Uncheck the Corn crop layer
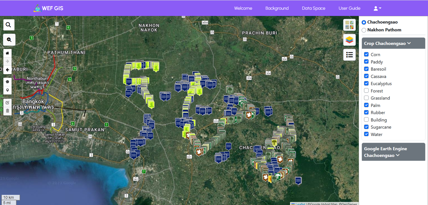 pyautogui.click(x=366, y=55)
